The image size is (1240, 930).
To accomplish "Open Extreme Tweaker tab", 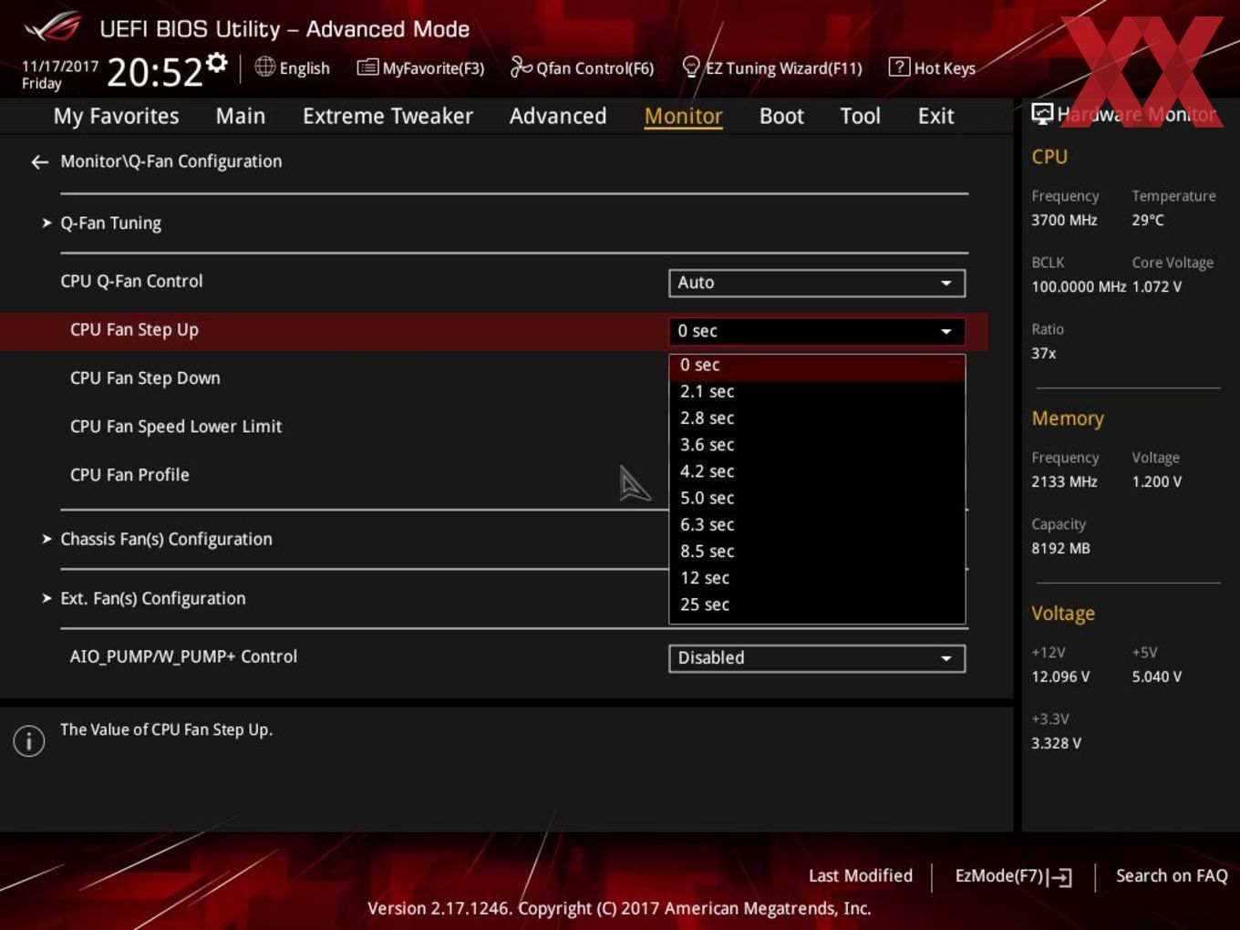I will (387, 116).
